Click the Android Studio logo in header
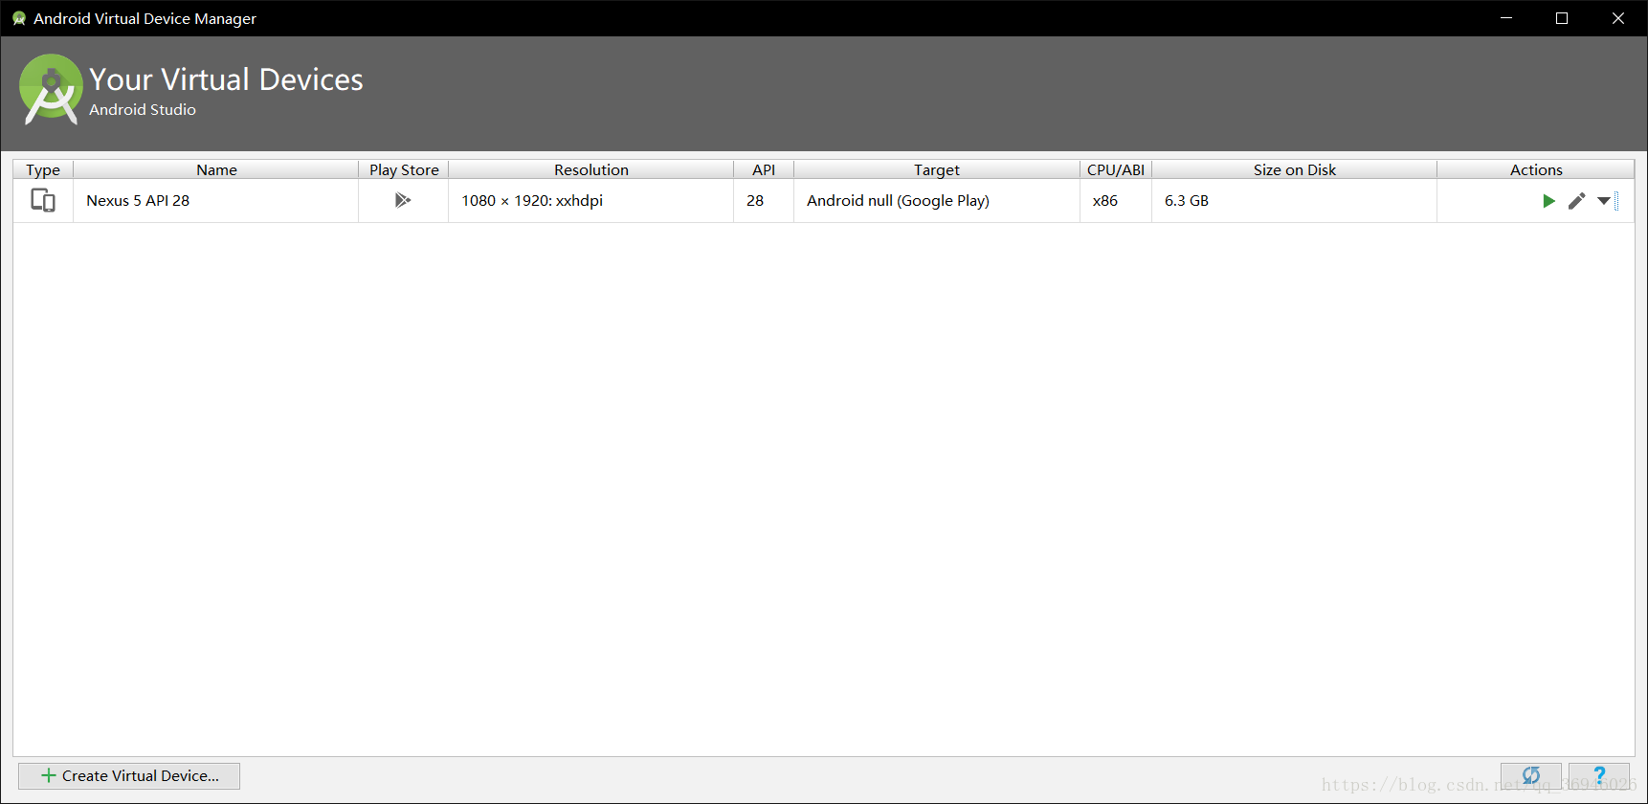This screenshot has height=804, width=1648. 51,89
